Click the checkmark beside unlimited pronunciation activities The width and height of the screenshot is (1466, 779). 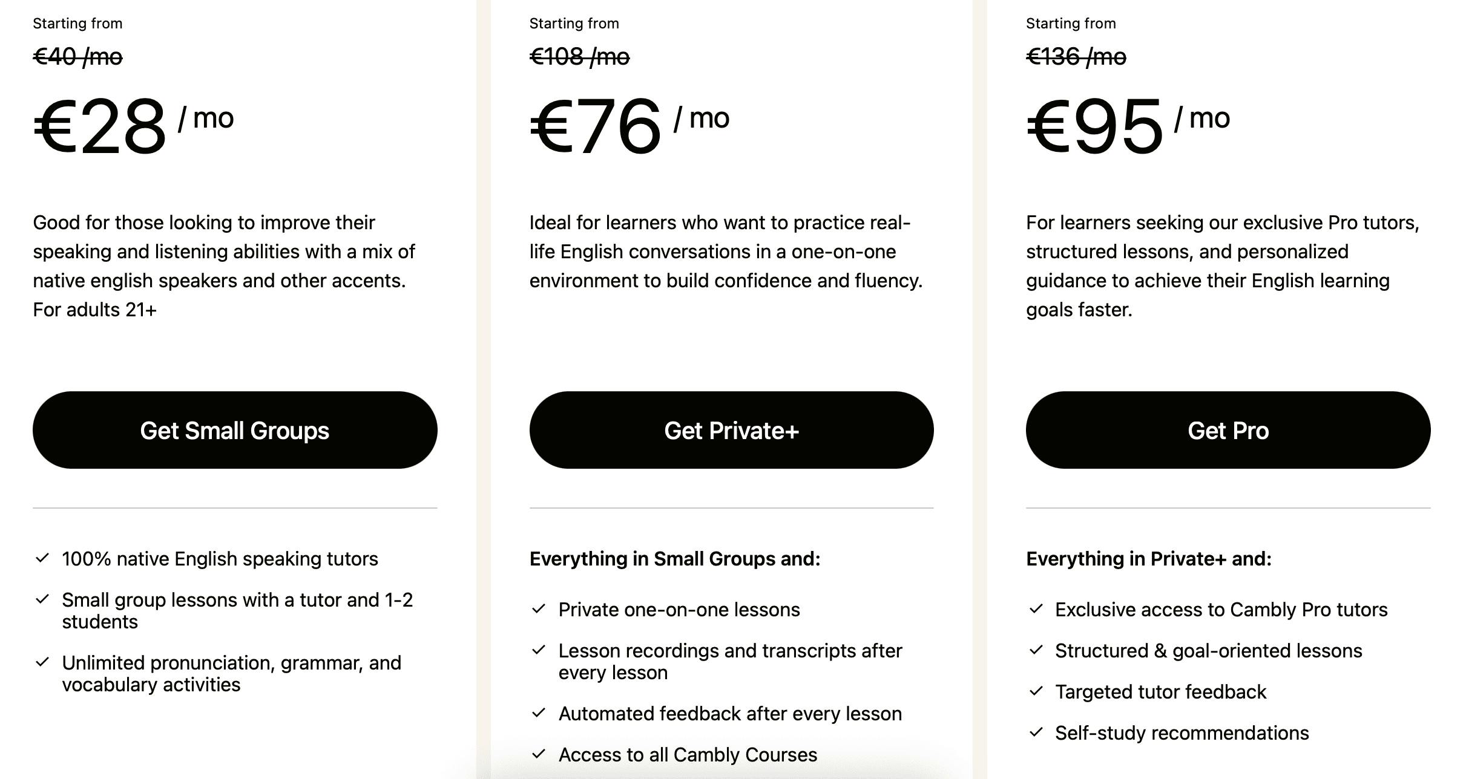(43, 663)
